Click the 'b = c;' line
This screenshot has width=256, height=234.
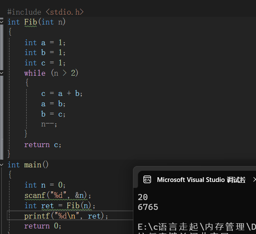53,114
